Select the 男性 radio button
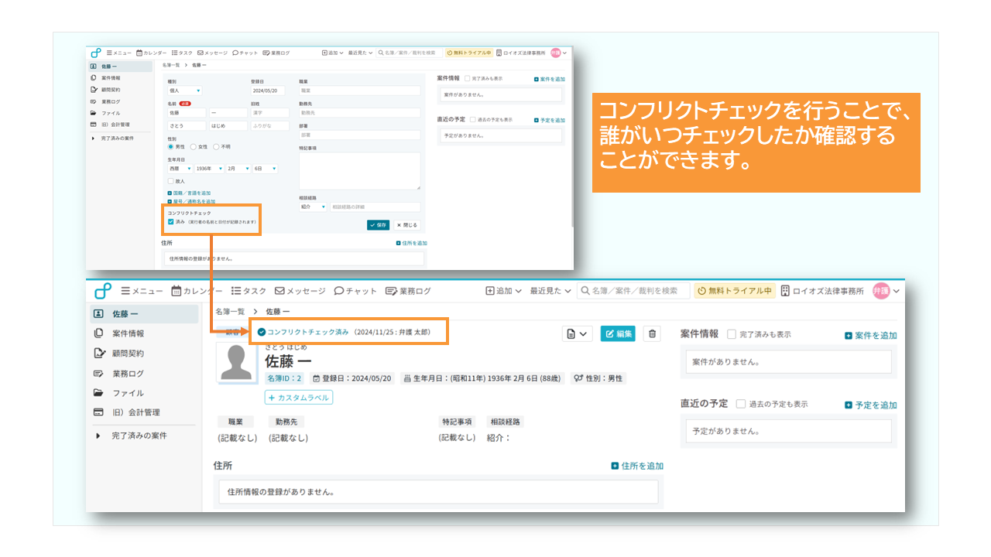 [x=171, y=146]
